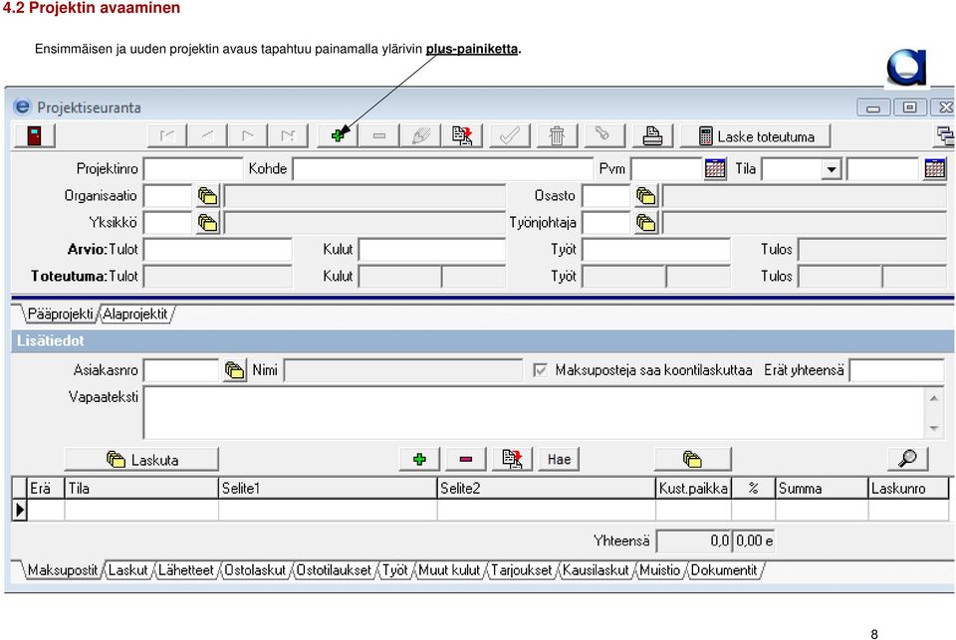Click the trash can delete icon

[557, 136]
